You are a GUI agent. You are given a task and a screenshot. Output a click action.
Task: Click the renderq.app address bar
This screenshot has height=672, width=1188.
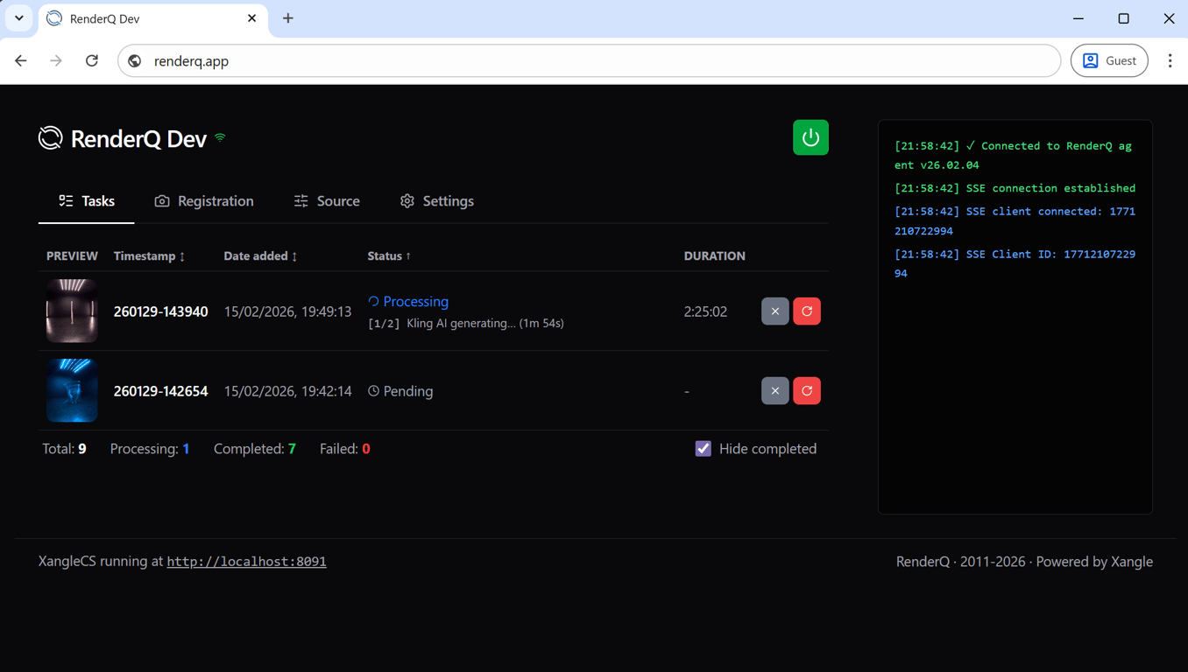tap(589, 61)
